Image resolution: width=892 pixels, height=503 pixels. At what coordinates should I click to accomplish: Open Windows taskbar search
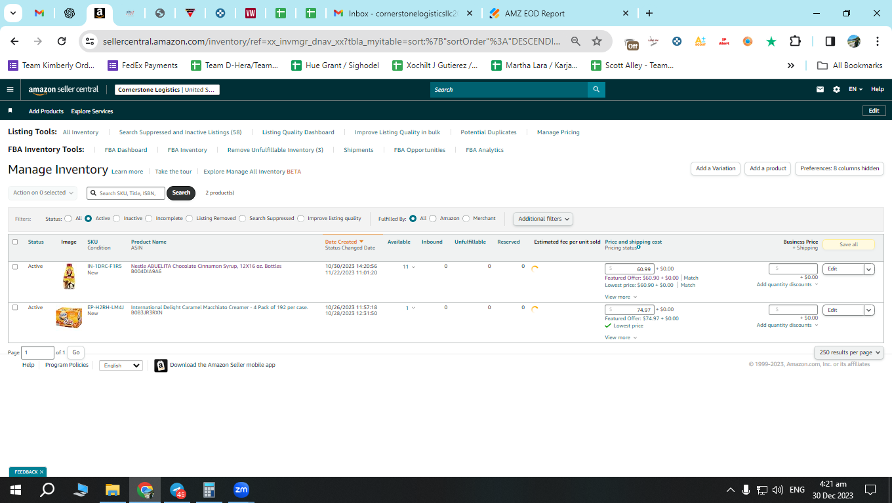pos(47,490)
